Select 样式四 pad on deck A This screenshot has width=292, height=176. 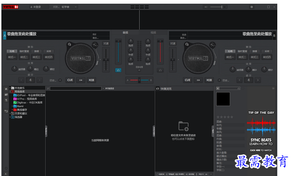point(49,57)
